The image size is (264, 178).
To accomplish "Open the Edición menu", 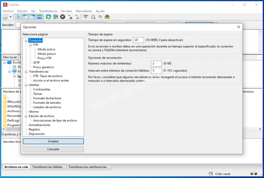I will point(22,11).
